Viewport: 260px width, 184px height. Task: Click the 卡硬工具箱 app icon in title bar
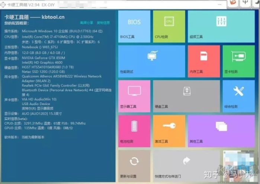click(3, 5)
